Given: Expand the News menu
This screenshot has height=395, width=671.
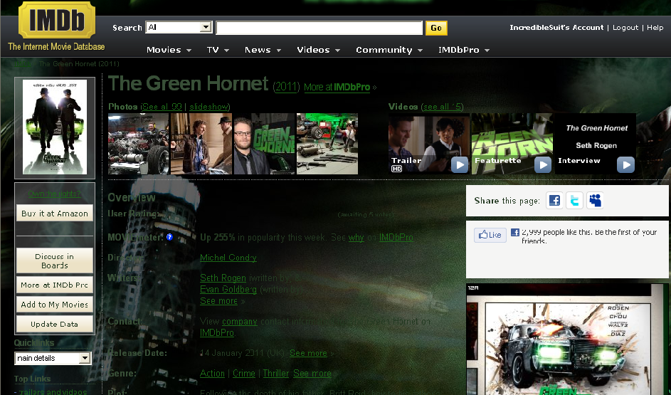Looking at the screenshot, I should pos(263,50).
